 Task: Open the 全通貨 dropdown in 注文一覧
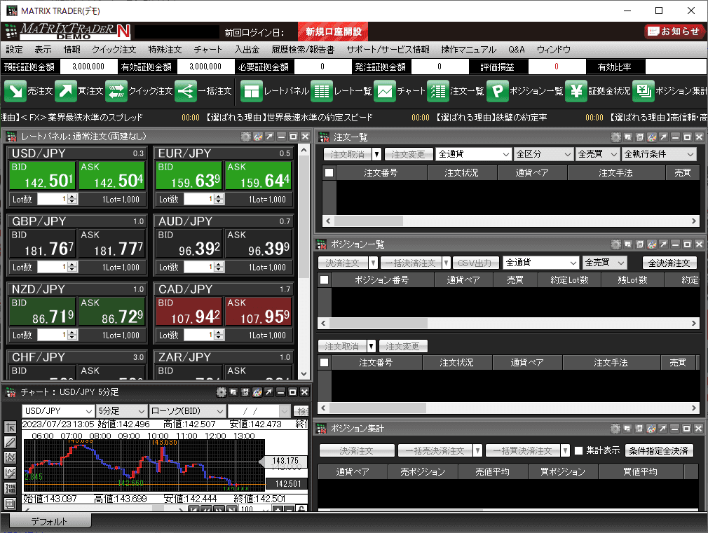[474, 154]
